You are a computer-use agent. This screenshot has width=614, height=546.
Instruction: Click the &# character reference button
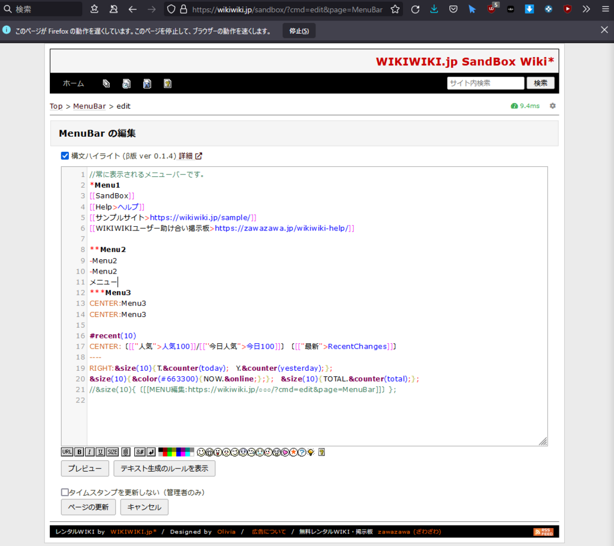pyautogui.click(x=140, y=452)
